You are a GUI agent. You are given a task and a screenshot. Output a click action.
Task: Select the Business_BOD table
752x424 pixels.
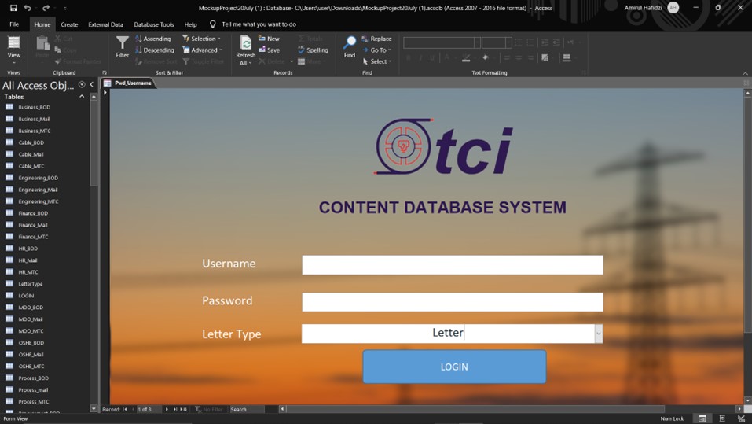click(x=34, y=107)
